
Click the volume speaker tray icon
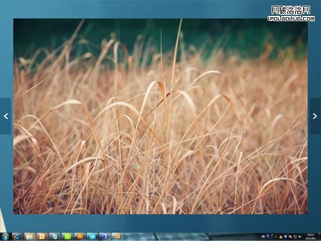(x=300, y=237)
